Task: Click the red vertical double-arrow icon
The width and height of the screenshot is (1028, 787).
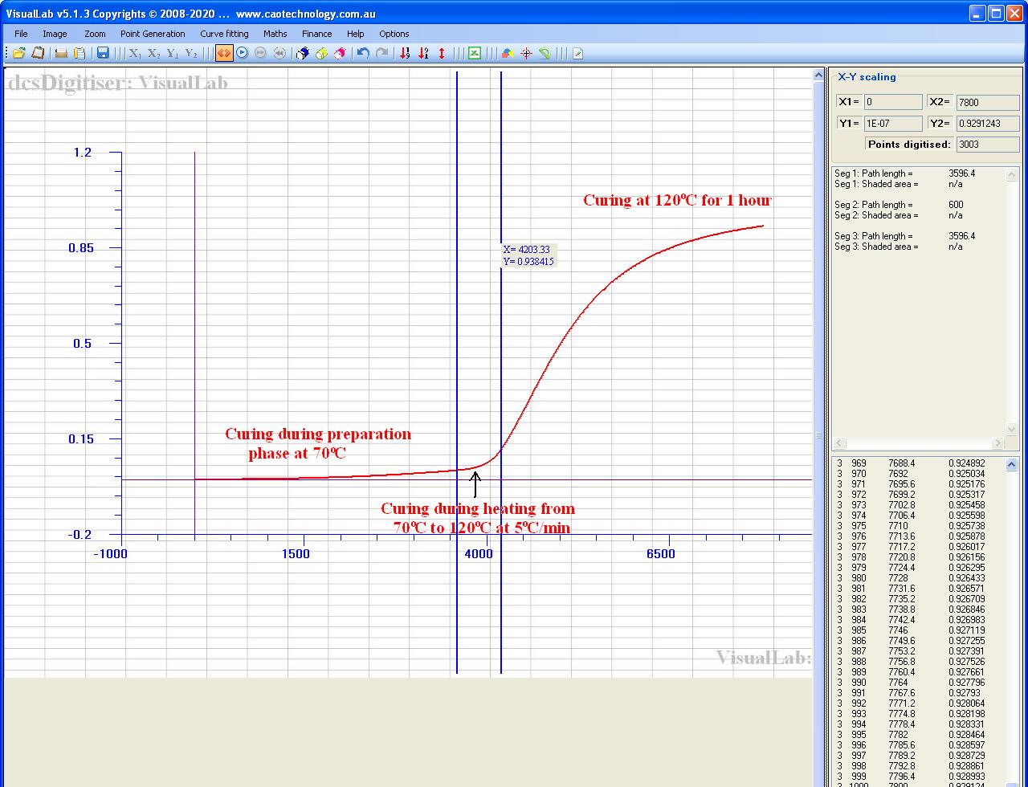Action: coord(441,54)
